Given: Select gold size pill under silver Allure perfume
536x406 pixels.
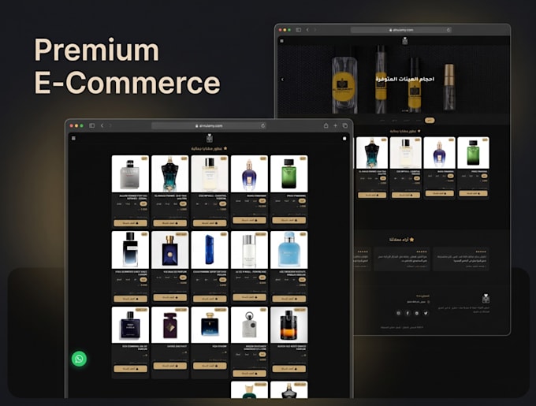Looking at the screenshot, I should (x=143, y=203).
